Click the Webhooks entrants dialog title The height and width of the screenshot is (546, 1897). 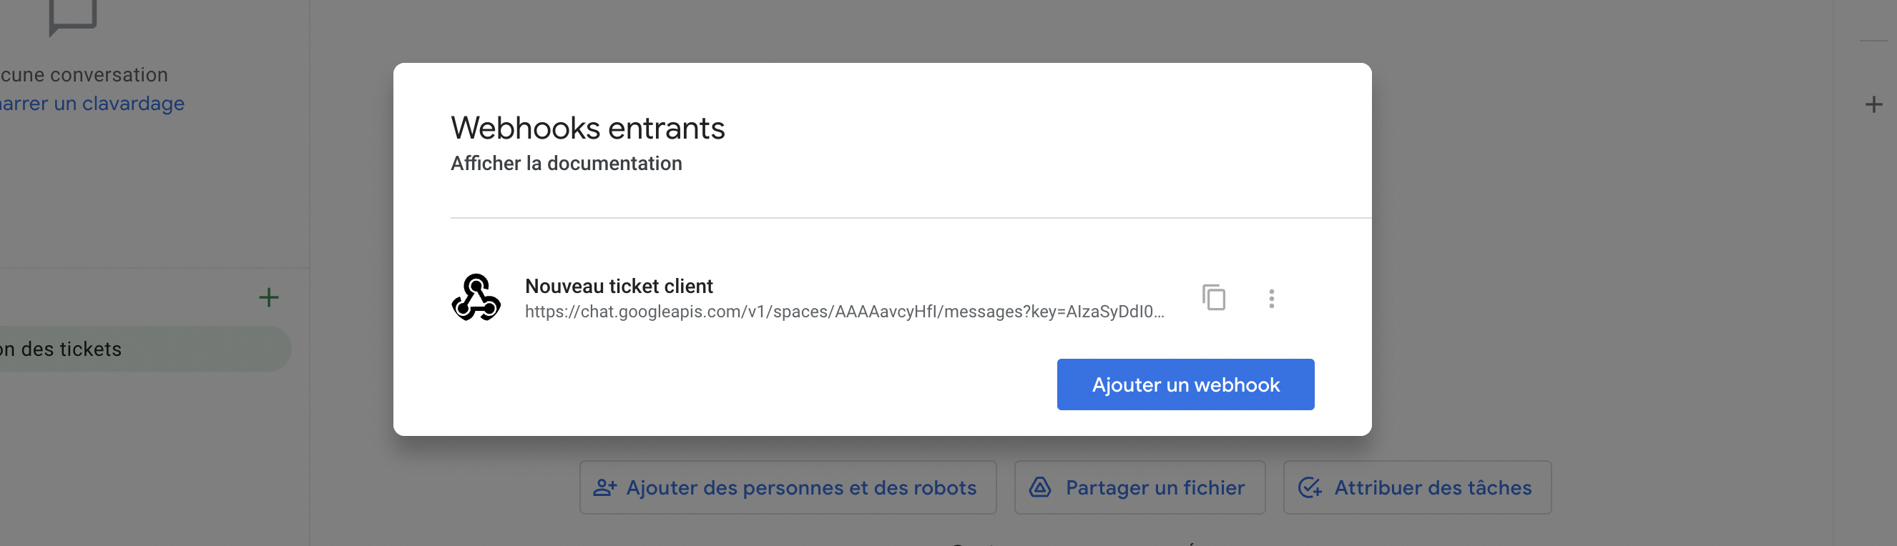588,127
